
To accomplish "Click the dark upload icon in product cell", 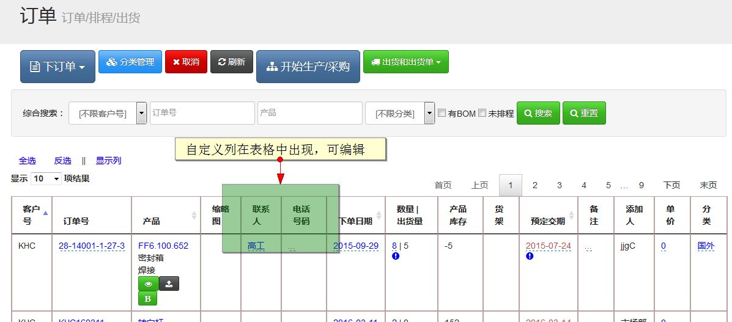I will (x=169, y=284).
